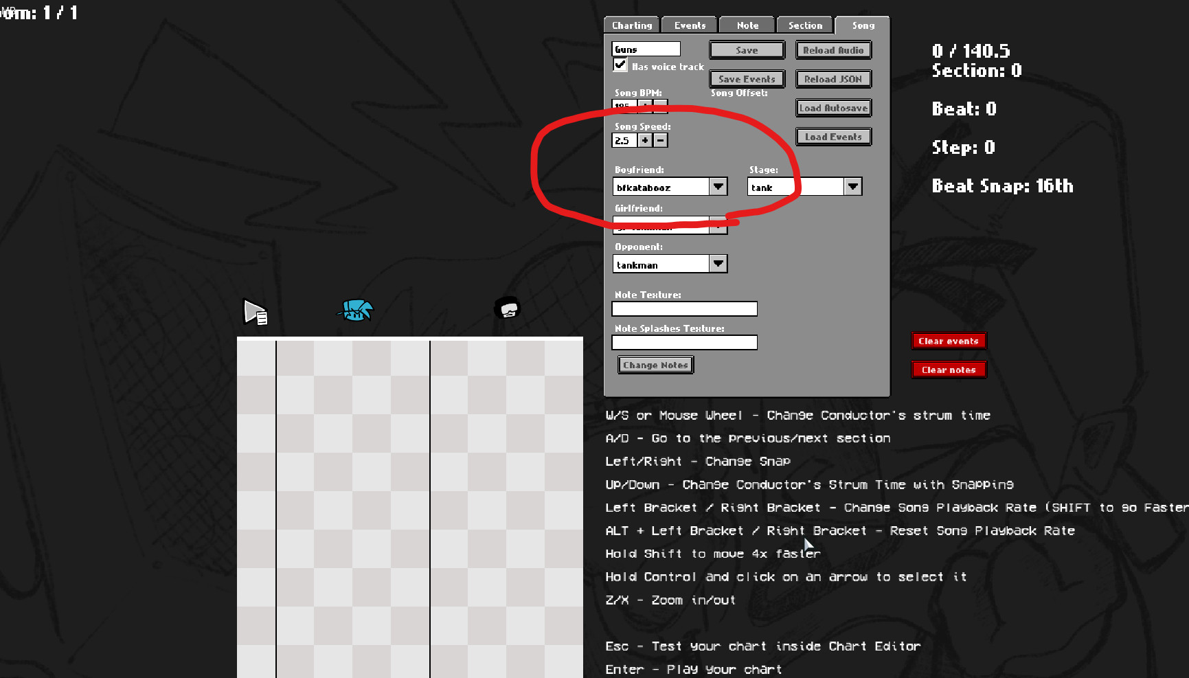
Task: Click the red Clear notes button
Action: point(949,370)
